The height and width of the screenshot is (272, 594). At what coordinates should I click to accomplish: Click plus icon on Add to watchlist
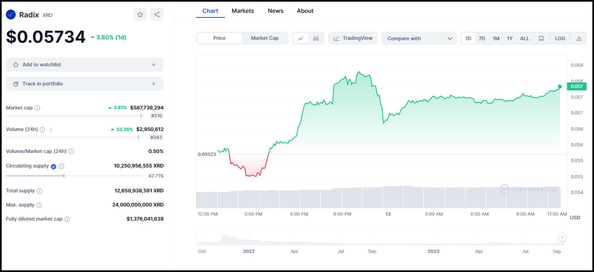coord(154,65)
